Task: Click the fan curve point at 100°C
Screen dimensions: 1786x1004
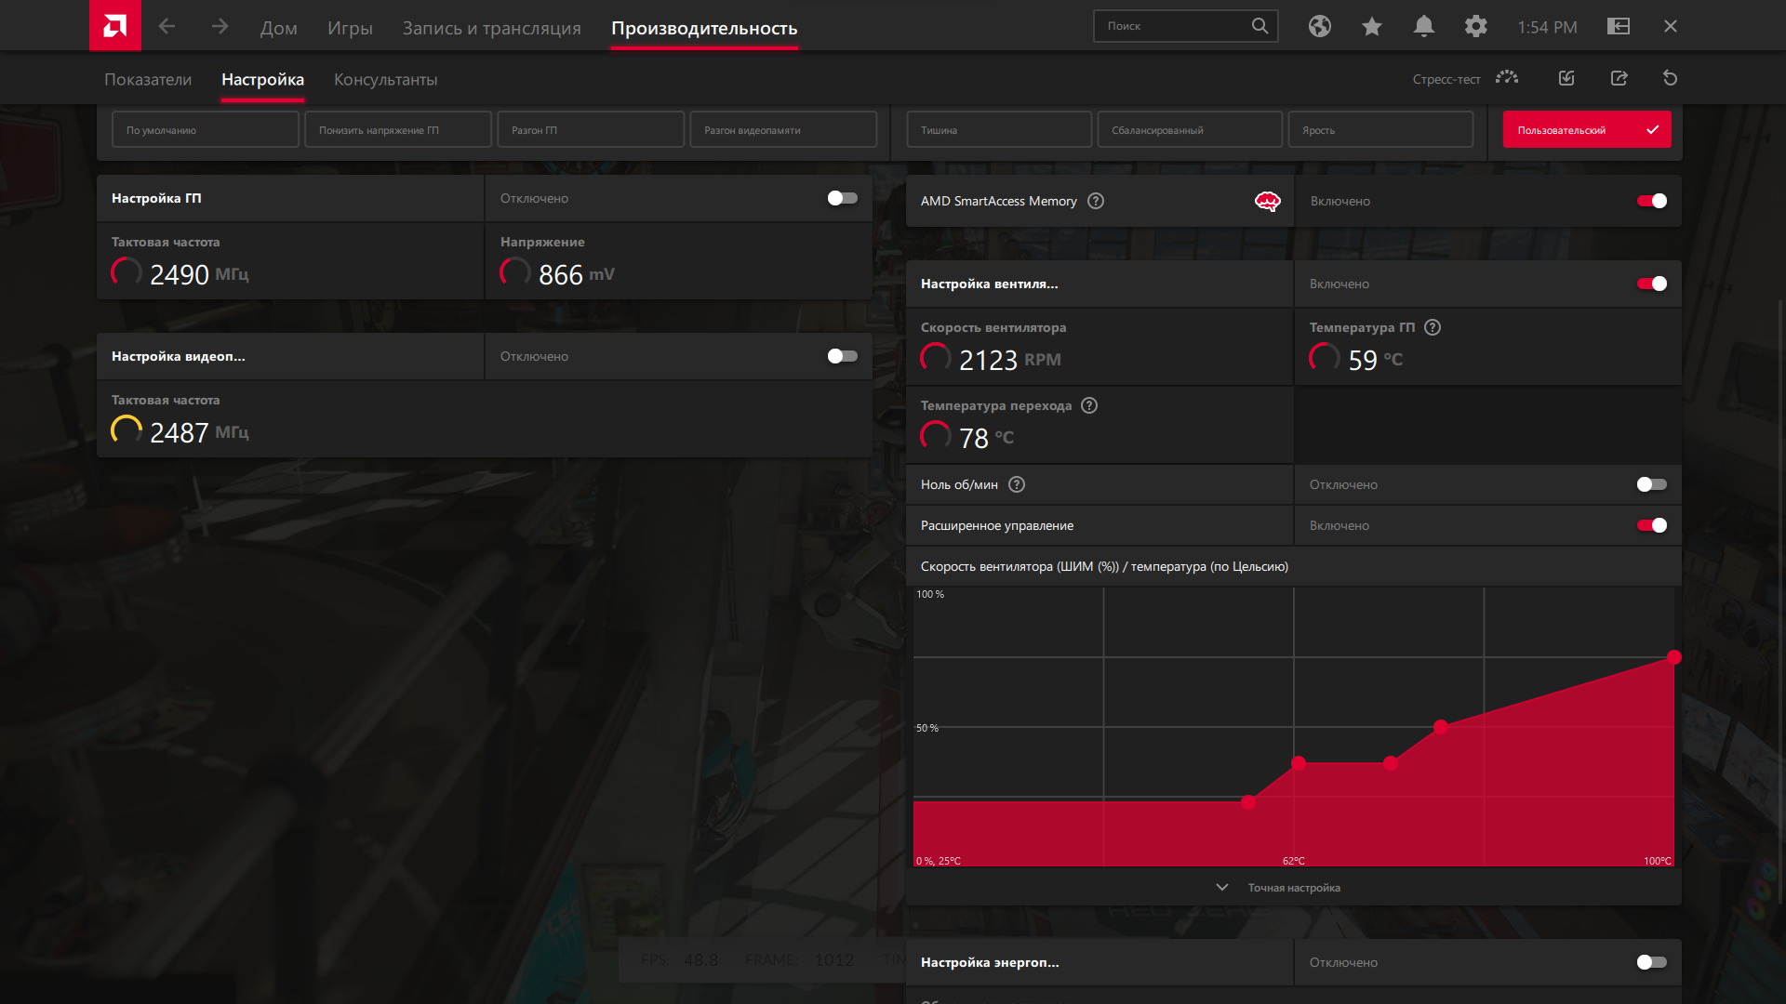Action: (x=1673, y=657)
